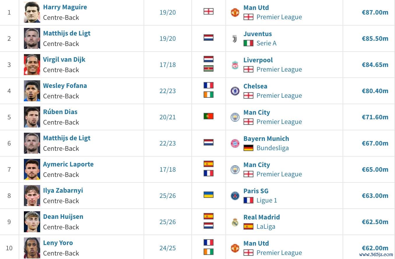
Task: Click the Chelsea club badge
Action: (x=235, y=91)
